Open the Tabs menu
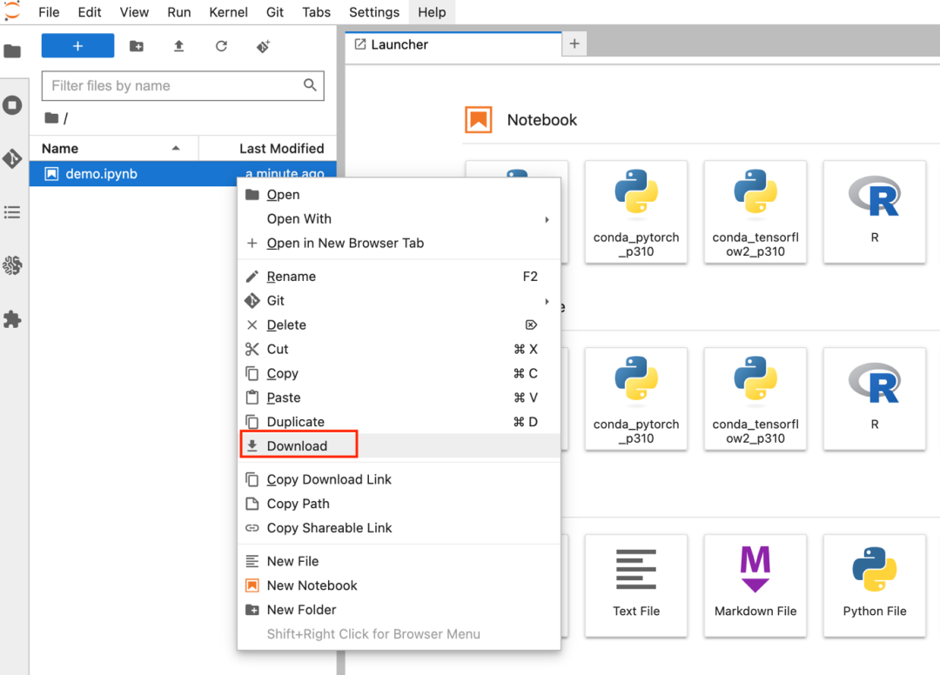Screen dimensions: 940x675 [316, 12]
